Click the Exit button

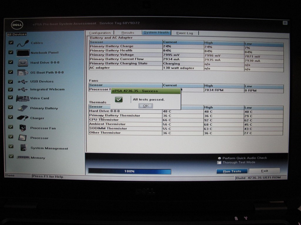coord(264,171)
